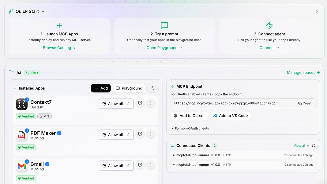Open the Allow all dropdown for PDF Maker
The height and width of the screenshot is (184, 327).
pyautogui.click(x=116, y=135)
